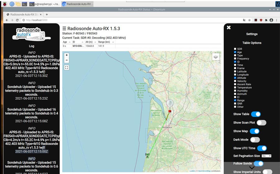Turn off the Show Table switch

(x=256, y=114)
